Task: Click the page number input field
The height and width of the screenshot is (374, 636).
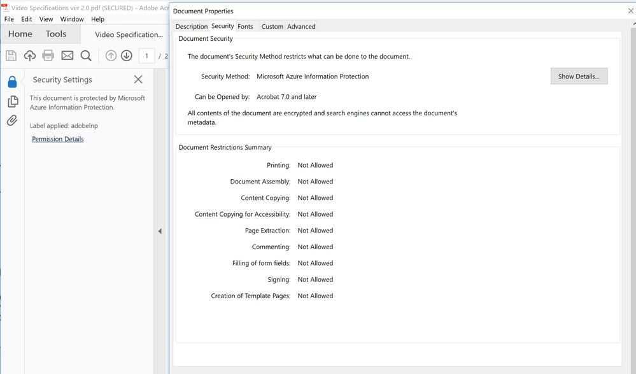Action: click(146, 55)
